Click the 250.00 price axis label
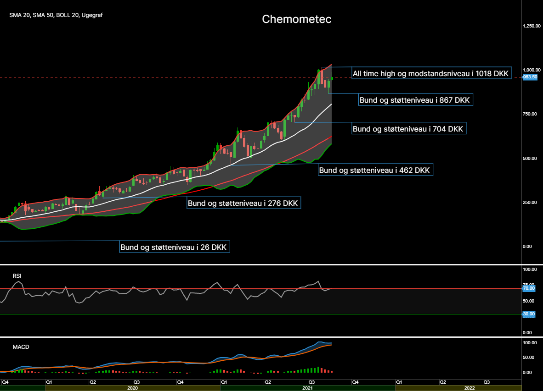This screenshot has width=543, height=391. pos(530,203)
